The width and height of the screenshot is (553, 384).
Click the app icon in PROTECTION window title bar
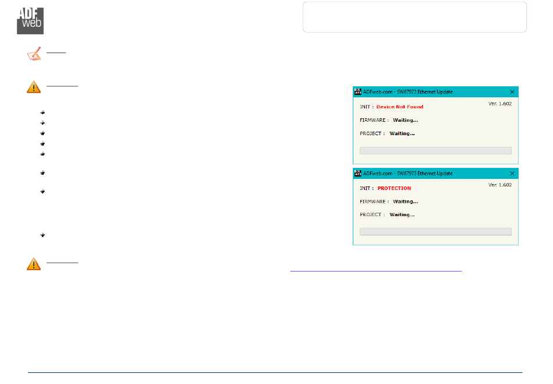[x=358, y=174]
